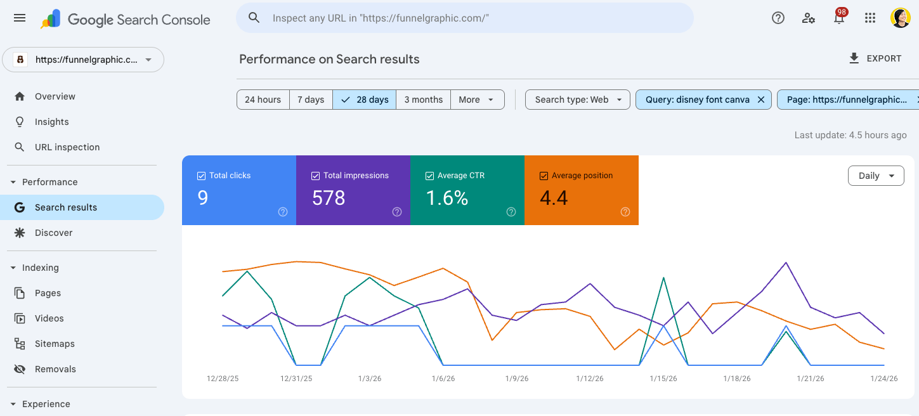Select the 7 days date range

(310, 100)
